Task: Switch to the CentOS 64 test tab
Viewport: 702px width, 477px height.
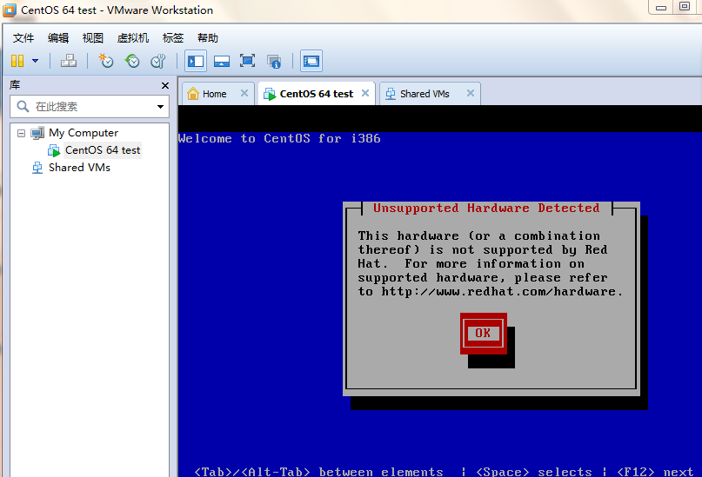Action: click(316, 94)
